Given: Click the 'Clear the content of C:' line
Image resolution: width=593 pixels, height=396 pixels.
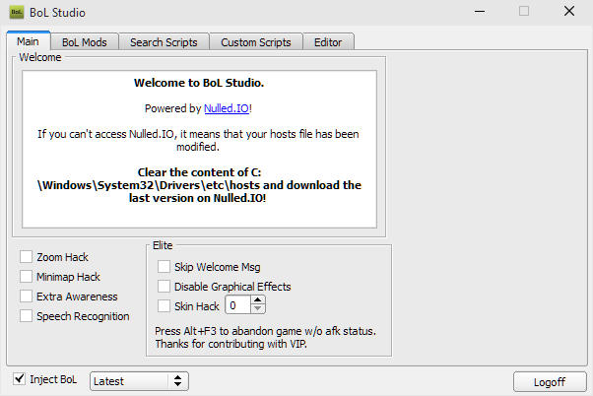Looking at the screenshot, I should click(x=199, y=172).
